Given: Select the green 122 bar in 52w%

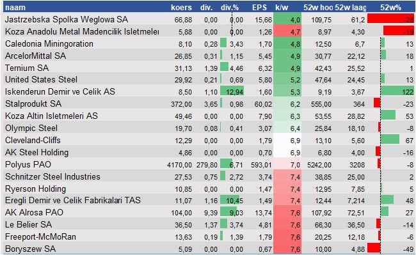Looking at the screenshot, I should click(397, 91).
